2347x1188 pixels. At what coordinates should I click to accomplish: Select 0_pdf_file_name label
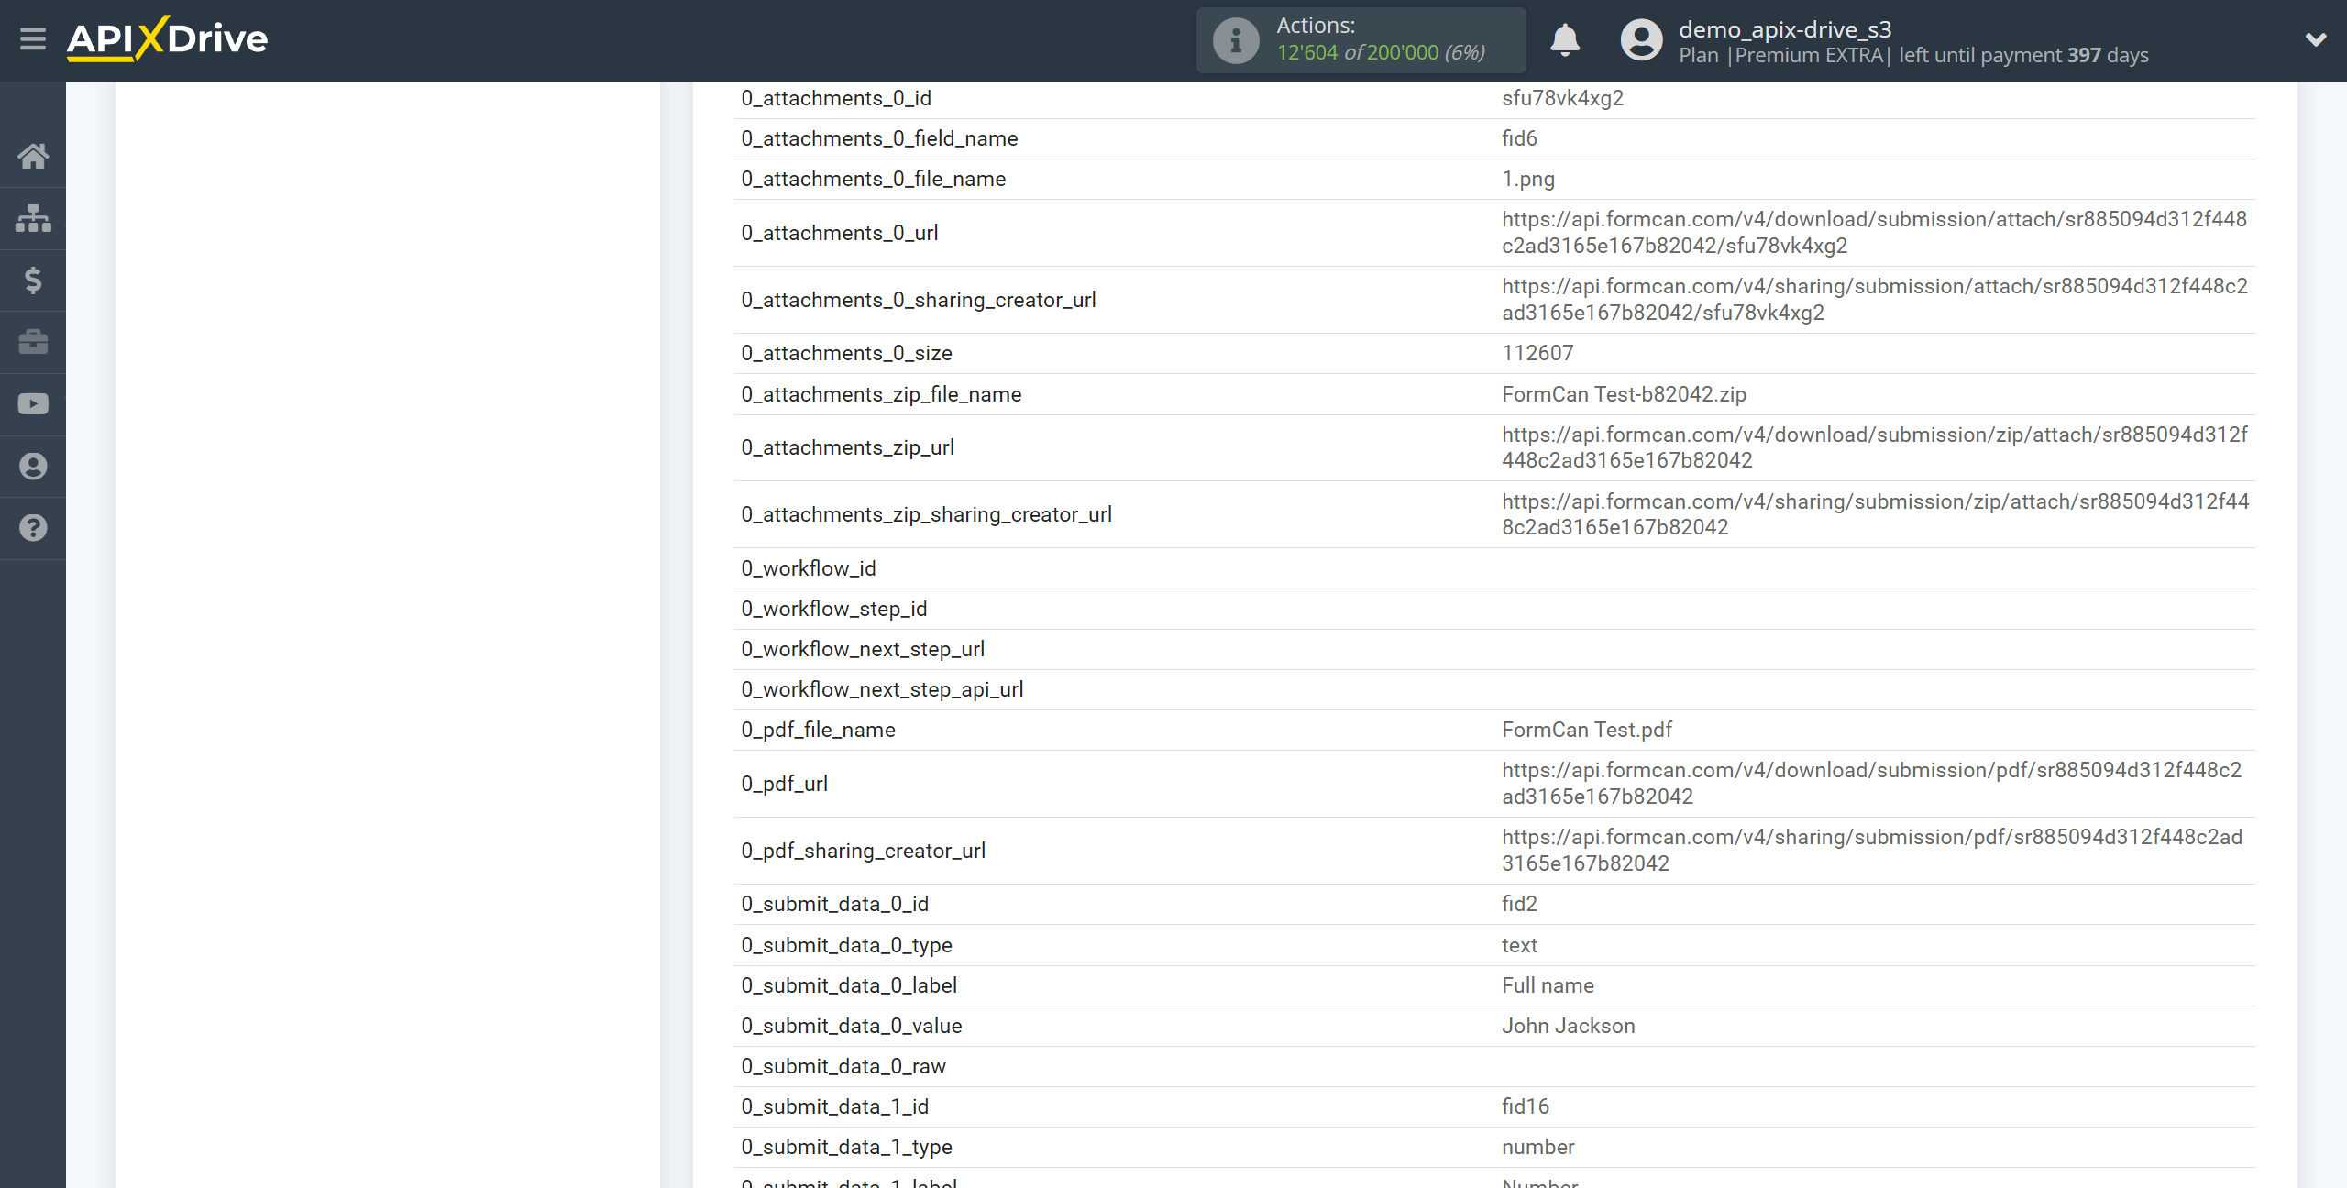[818, 731]
